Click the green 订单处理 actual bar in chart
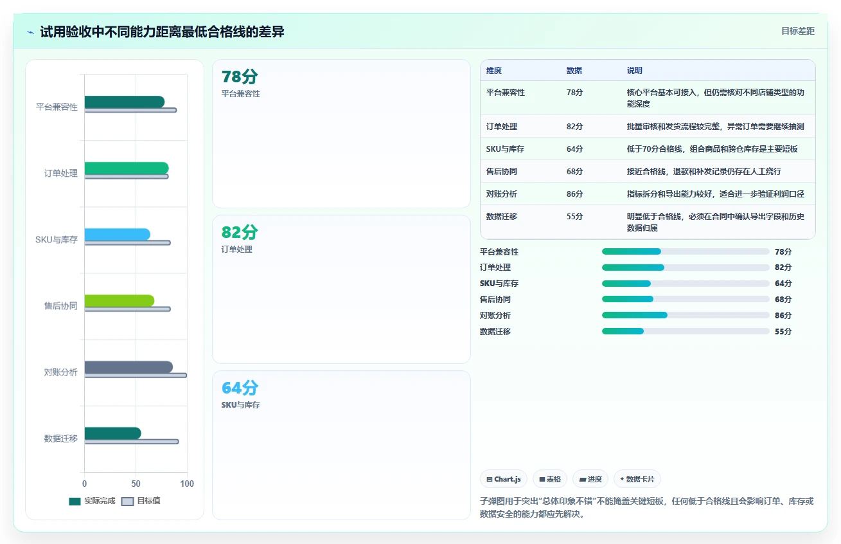This screenshot has width=841, height=544. pyautogui.click(x=127, y=168)
